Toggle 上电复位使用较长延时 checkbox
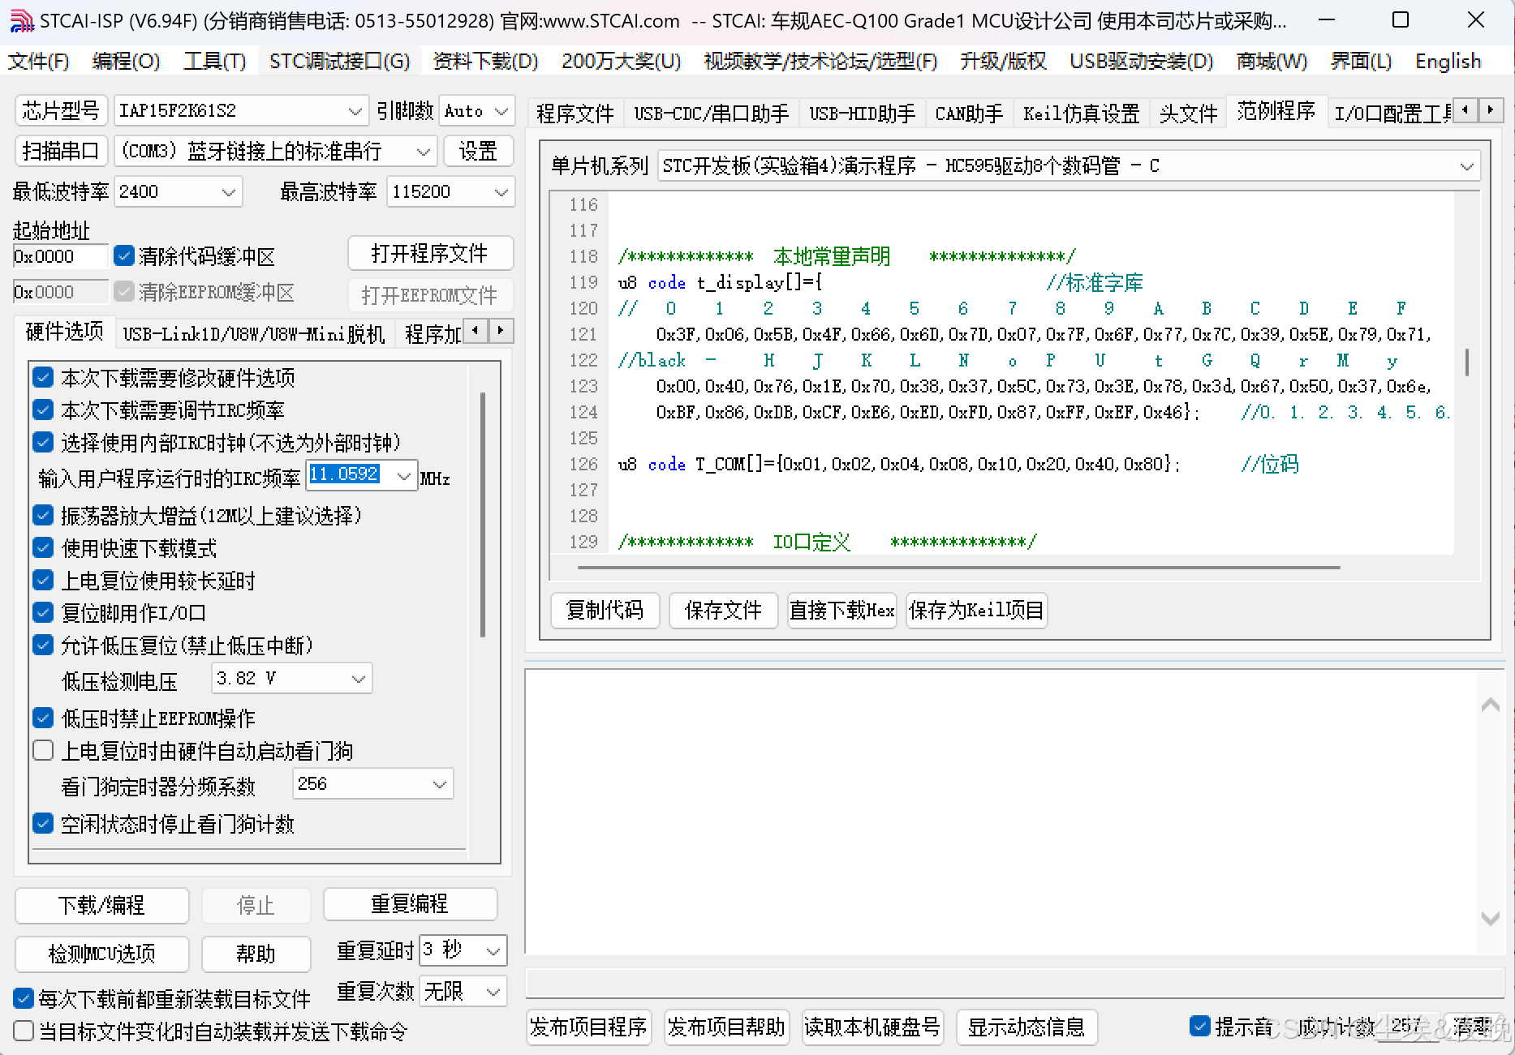The height and width of the screenshot is (1055, 1515). tap(43, 581)
